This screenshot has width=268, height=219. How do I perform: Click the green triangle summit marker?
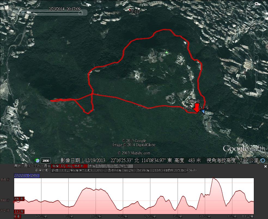coord(166,52)
